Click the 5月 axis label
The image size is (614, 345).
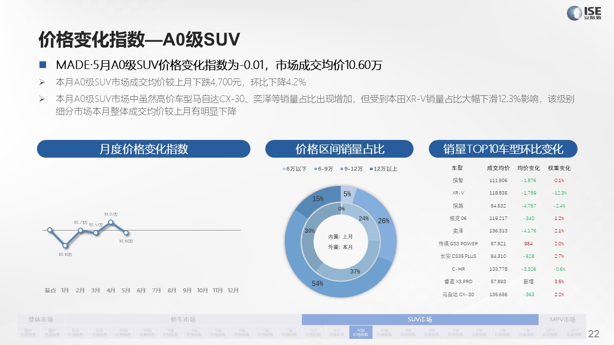tap(126, 290)
